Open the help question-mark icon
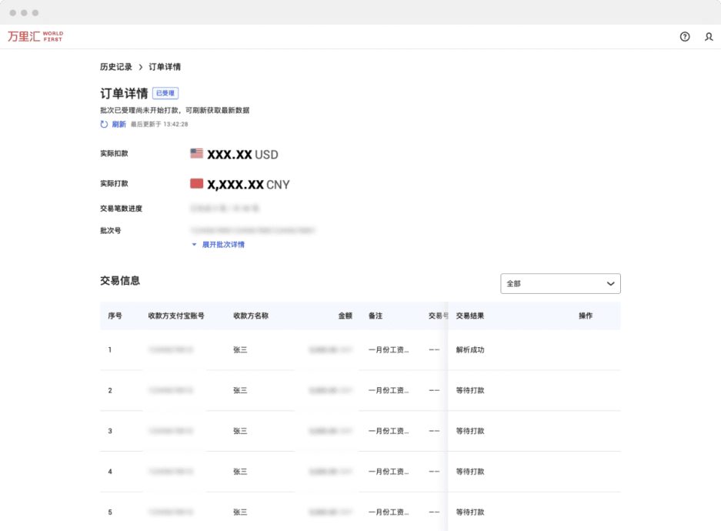Image resolution: width=721 pixels, height=531 pixels. pos(684,36)
